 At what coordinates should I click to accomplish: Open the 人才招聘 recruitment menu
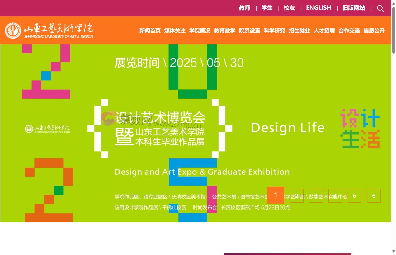[324, 31]
